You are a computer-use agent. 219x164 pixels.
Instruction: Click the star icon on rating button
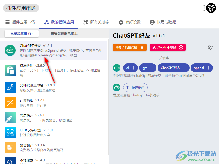[x=142, y=47]
